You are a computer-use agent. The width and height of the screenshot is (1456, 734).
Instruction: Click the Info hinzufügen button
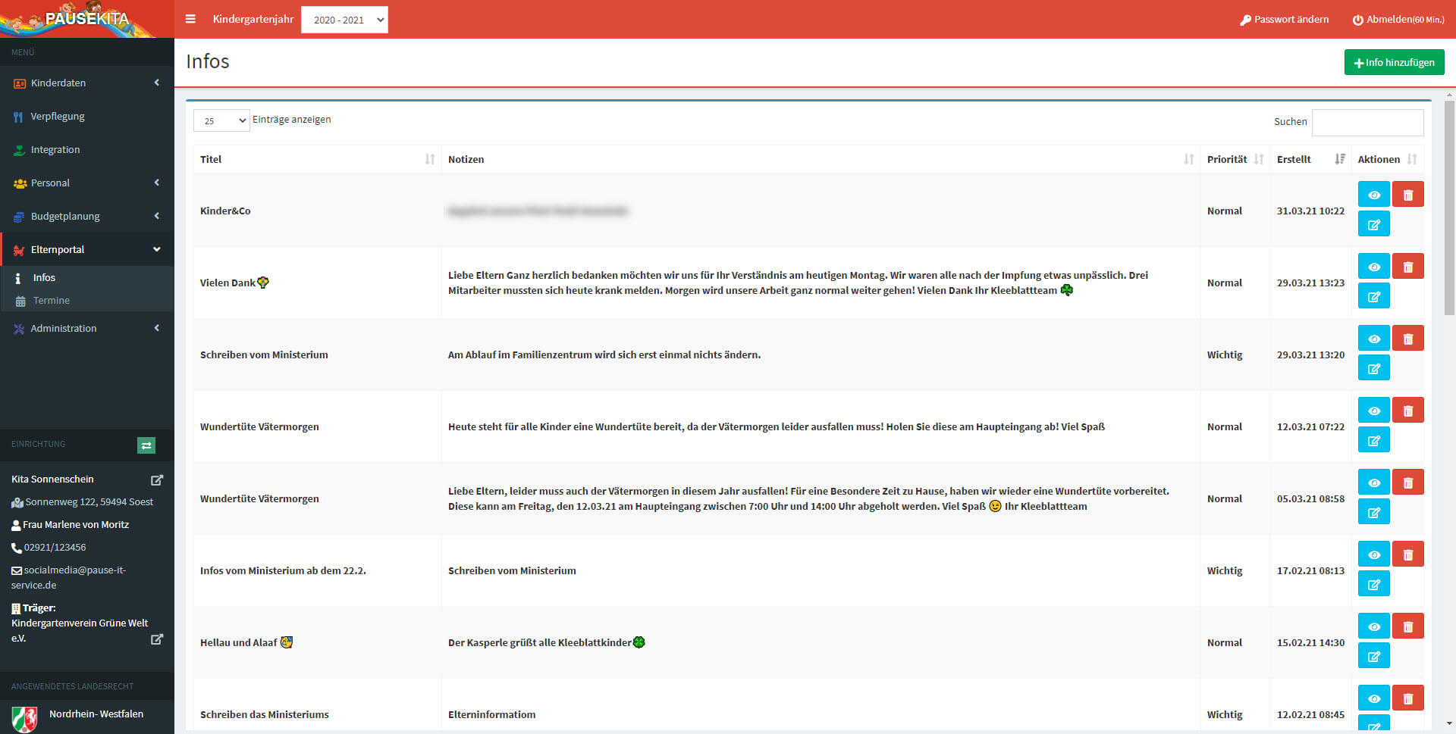(1394, 62)
